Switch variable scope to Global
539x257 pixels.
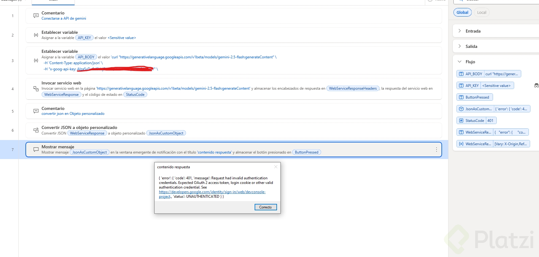click(x=462, y=13)
